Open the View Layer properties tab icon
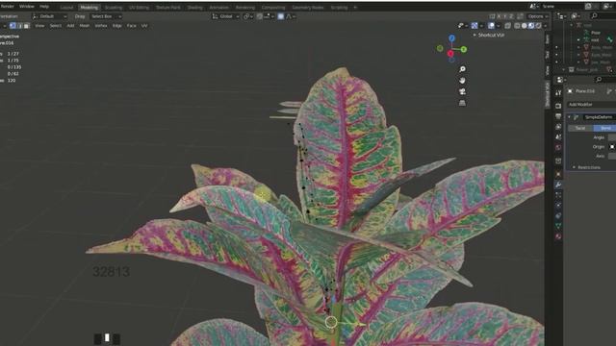 558,127
